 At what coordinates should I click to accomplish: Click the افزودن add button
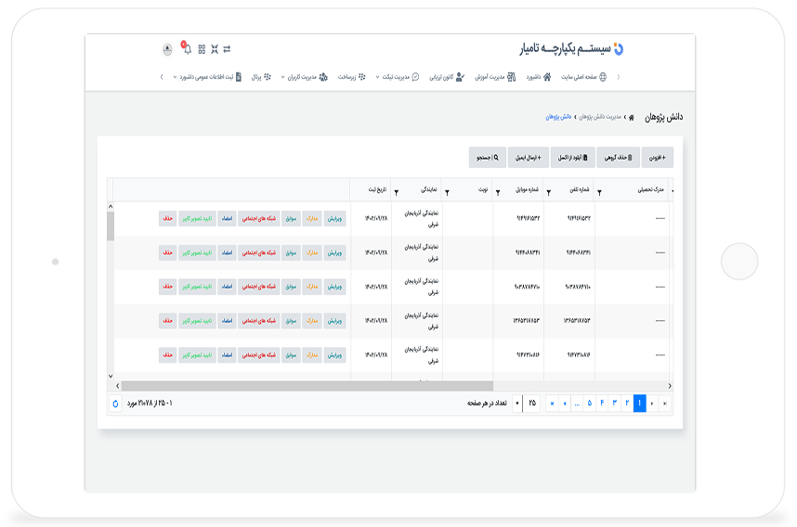tap(658, 158)
